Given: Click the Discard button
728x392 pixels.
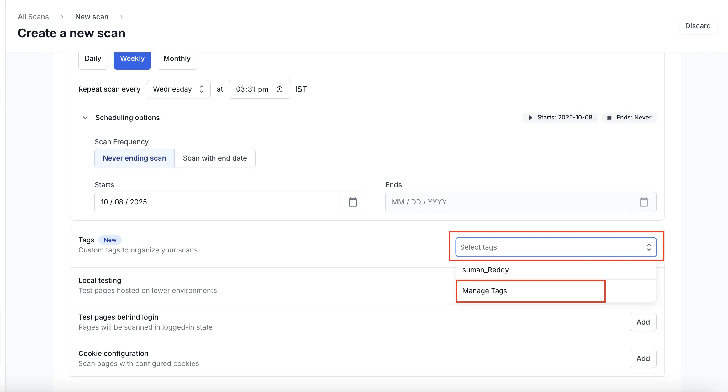Looking at the screenshot, I should pyautogui.click(x=698, y=26).
